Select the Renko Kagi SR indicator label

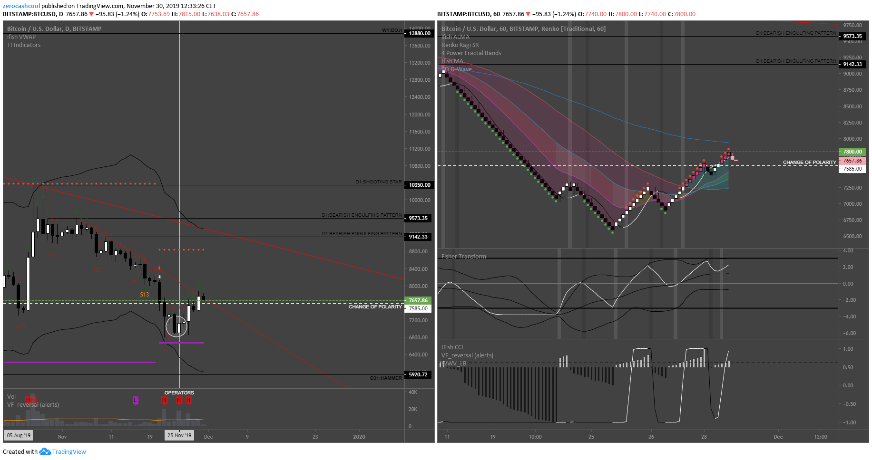point(460,45)
